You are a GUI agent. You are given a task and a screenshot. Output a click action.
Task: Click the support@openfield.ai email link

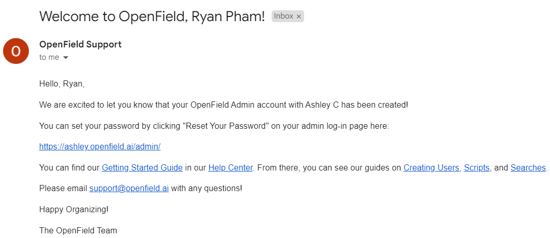click(129, 189)
